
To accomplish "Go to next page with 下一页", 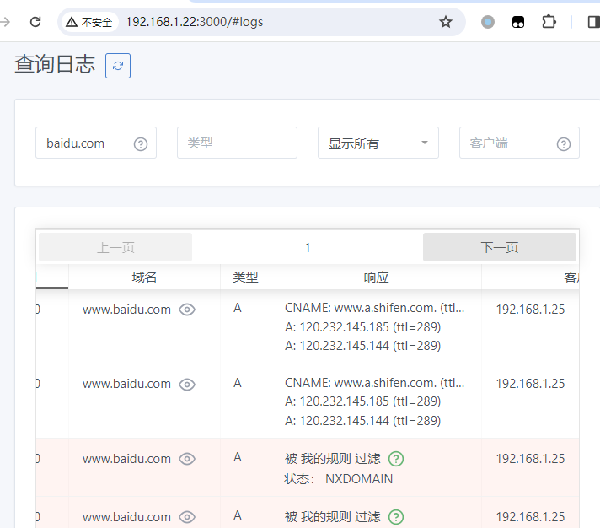I will point(499,247).
